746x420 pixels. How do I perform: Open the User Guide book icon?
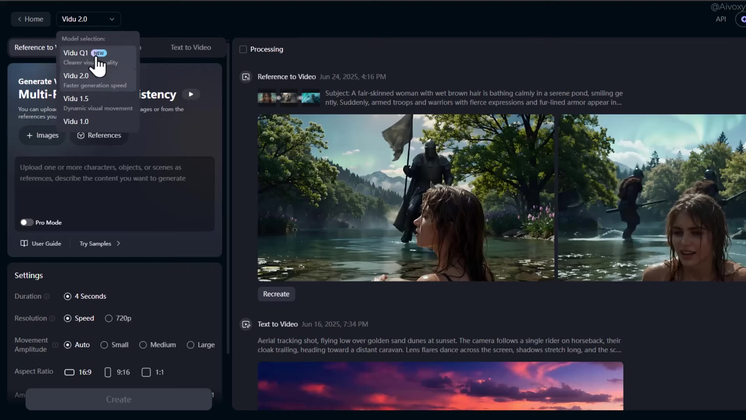(24, 243)
